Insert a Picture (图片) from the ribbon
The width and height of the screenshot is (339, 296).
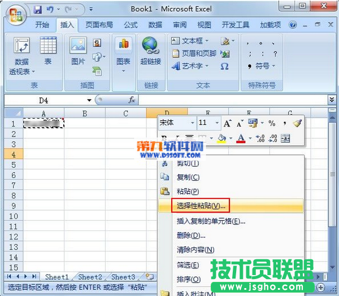(77, 51)
